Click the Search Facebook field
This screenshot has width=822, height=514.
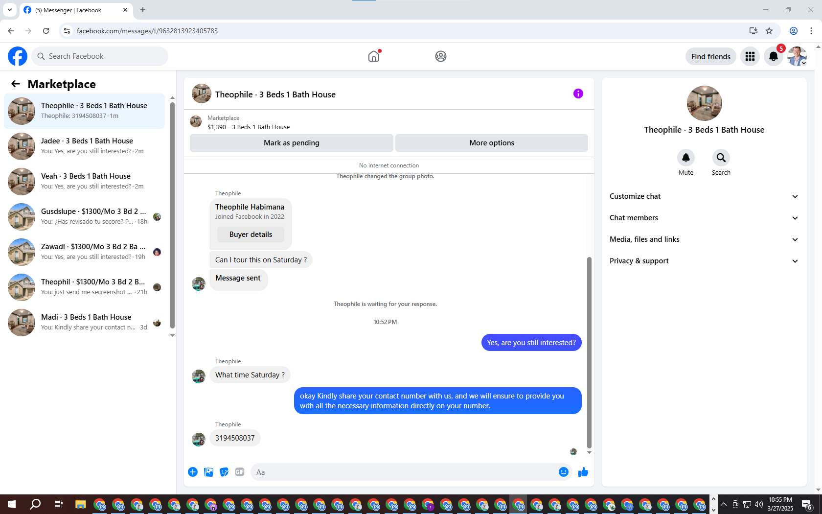tap(100, 56)
